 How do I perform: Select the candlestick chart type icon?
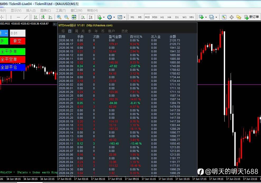(43, 17)
